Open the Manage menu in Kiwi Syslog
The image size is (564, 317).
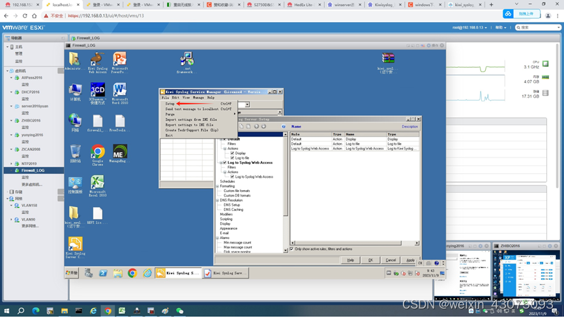point(198,97)
